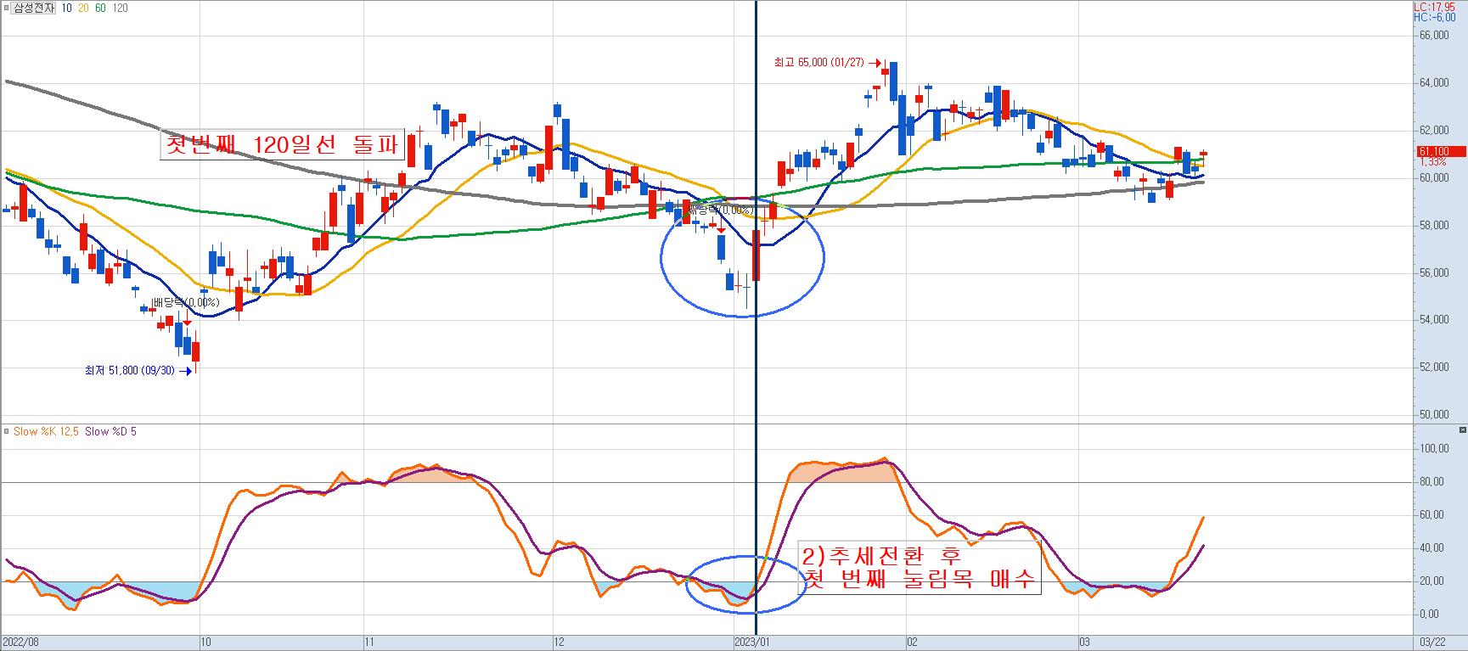Click the 62,000 price axis label

click(1434, 131)
